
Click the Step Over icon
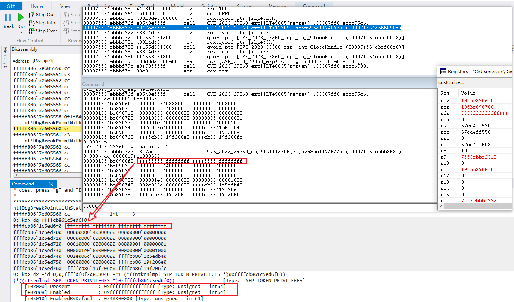[x=32, y=31]
